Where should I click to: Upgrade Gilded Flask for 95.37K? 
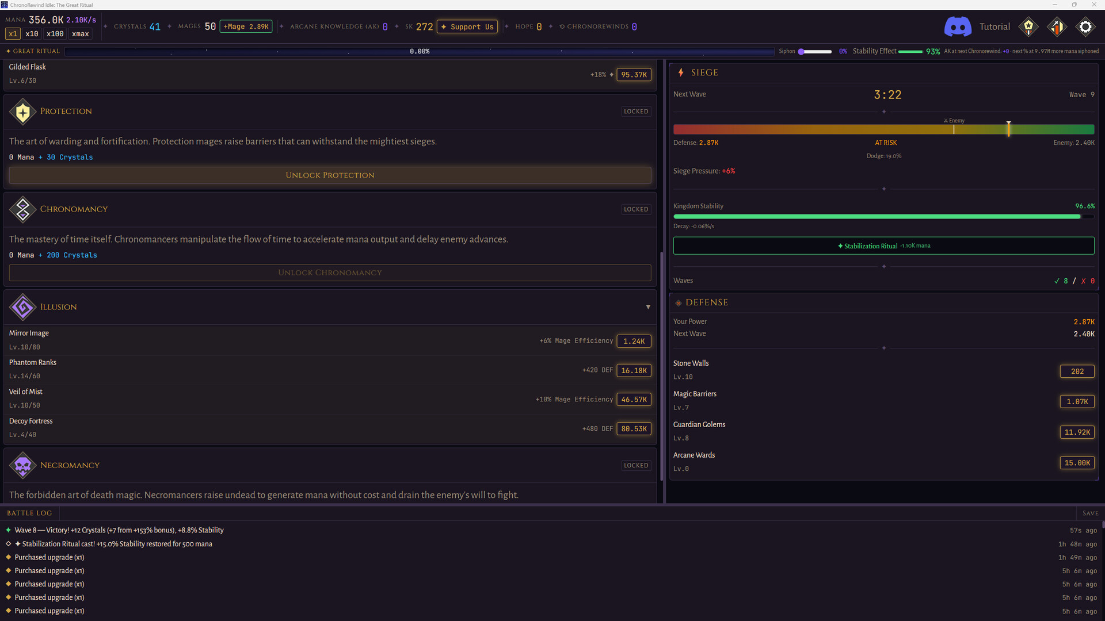click(x=634, y=75)
